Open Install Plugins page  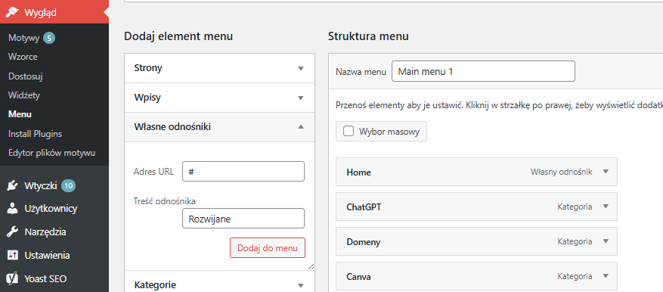35,134
